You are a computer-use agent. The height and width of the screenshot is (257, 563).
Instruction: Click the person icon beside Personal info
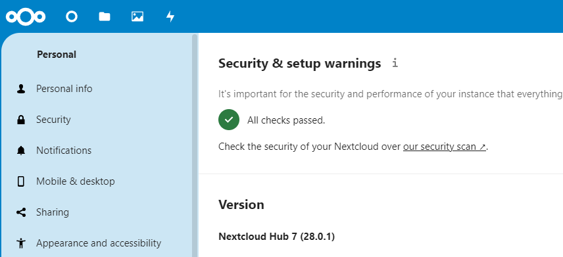[x=21, y=89]
